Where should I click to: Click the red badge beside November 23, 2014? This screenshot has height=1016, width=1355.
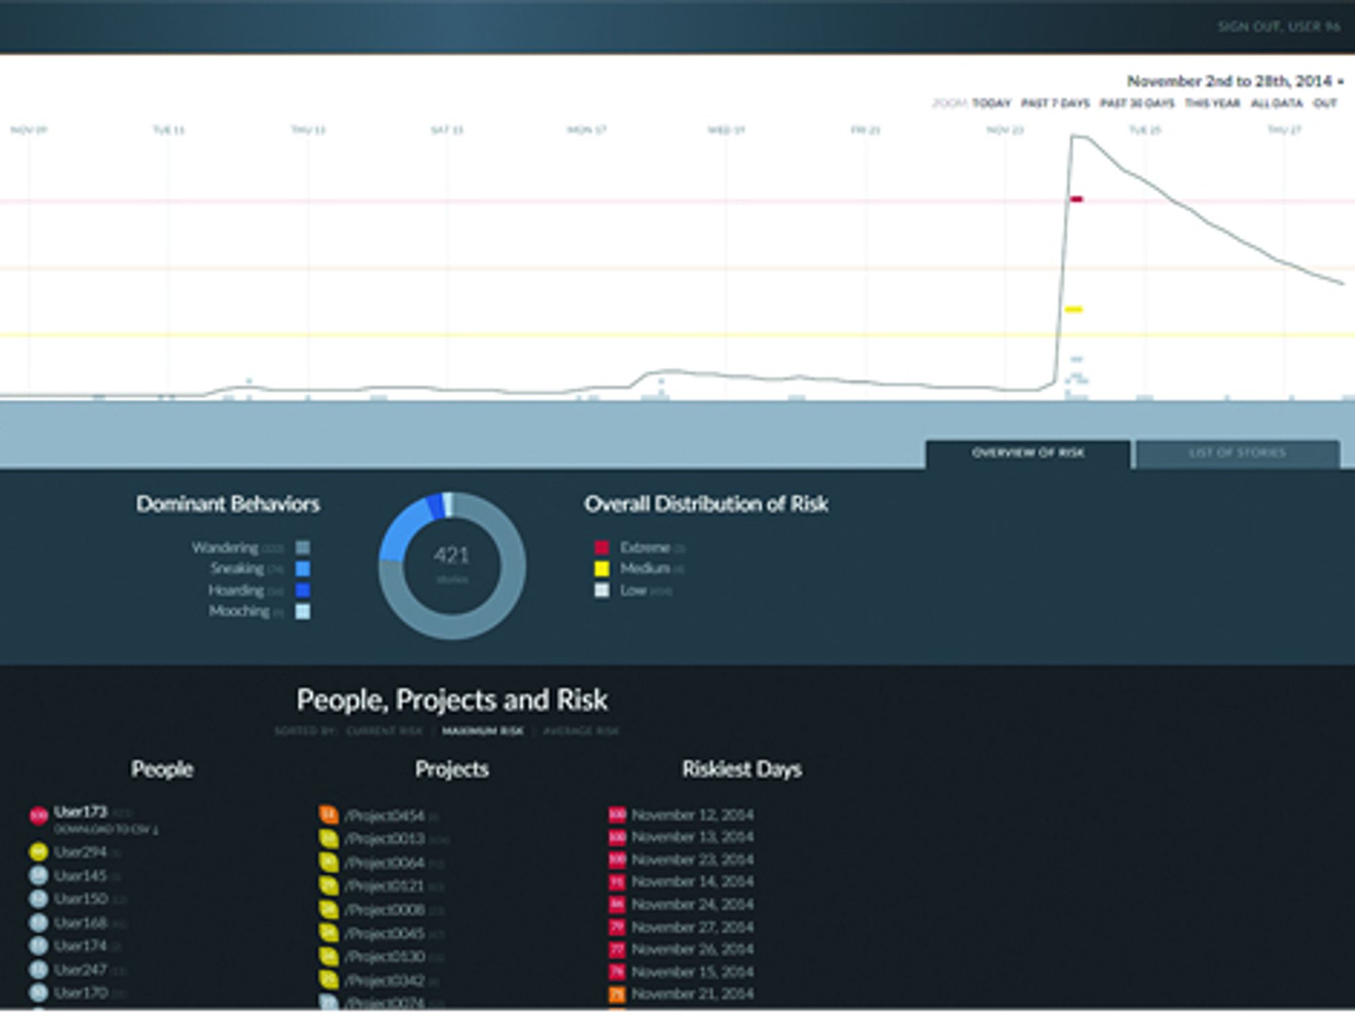tap(617, 860)
